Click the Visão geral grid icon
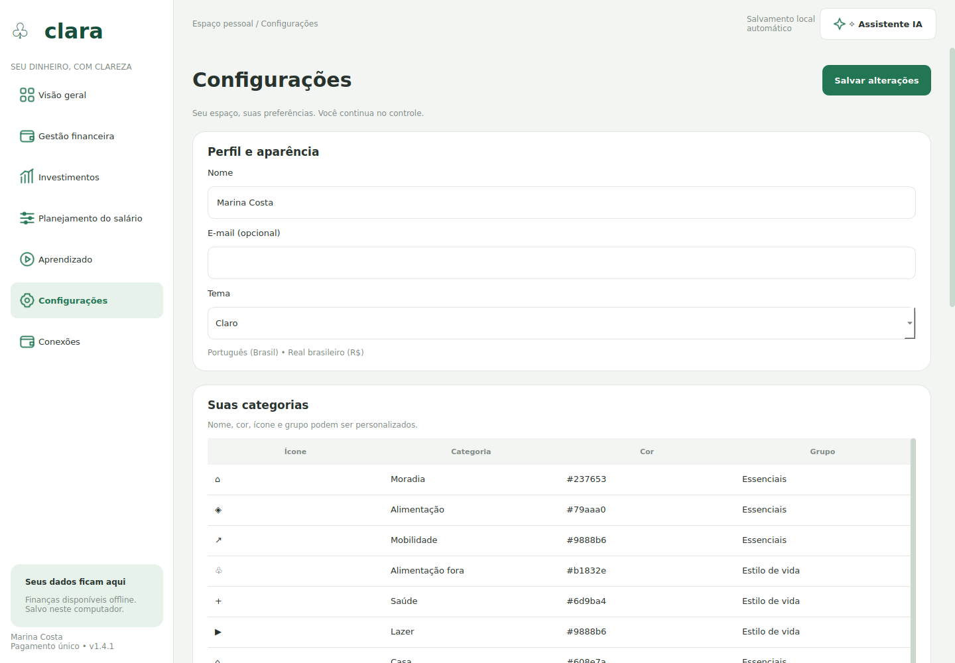Viewport: 955px width, 663px height. (x=27, y=95)
